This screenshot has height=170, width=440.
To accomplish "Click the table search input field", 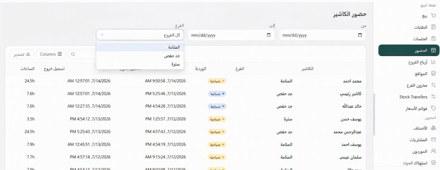I will 83,54.
